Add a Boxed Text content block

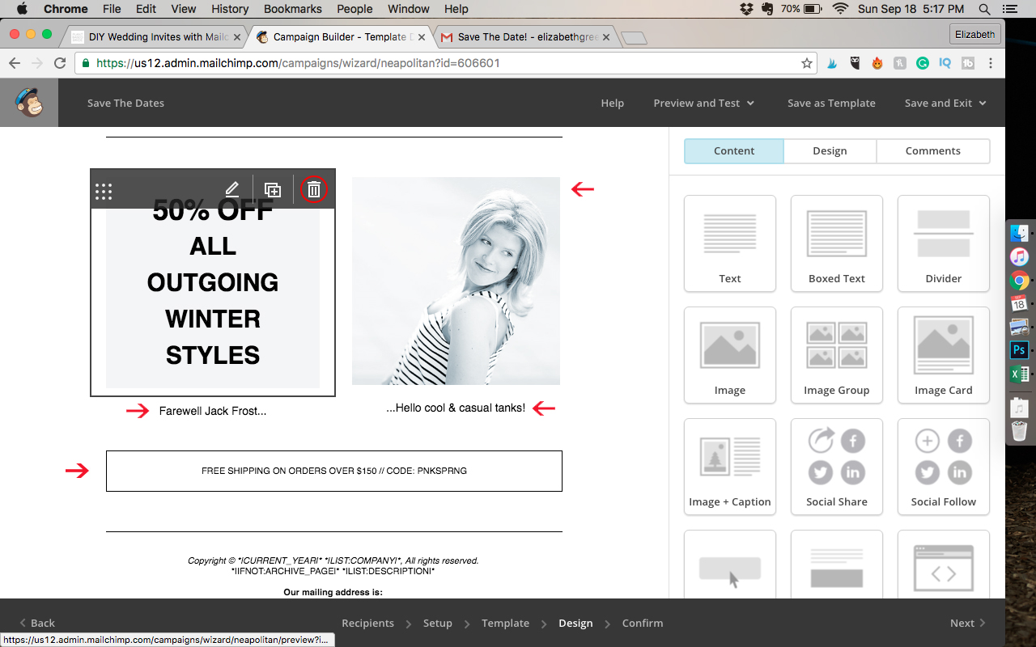click(x=837, y=243)
